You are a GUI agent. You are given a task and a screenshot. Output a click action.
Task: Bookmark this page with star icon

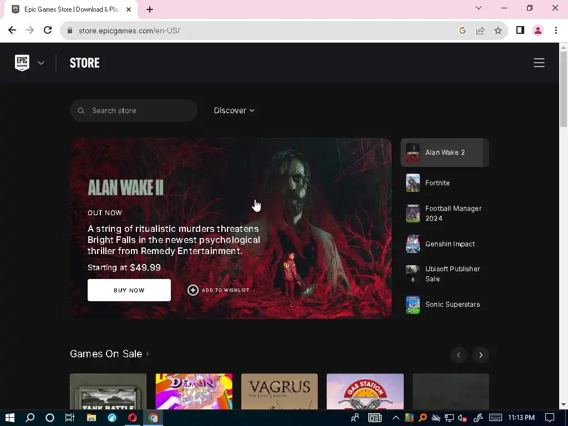pos(498,31)
